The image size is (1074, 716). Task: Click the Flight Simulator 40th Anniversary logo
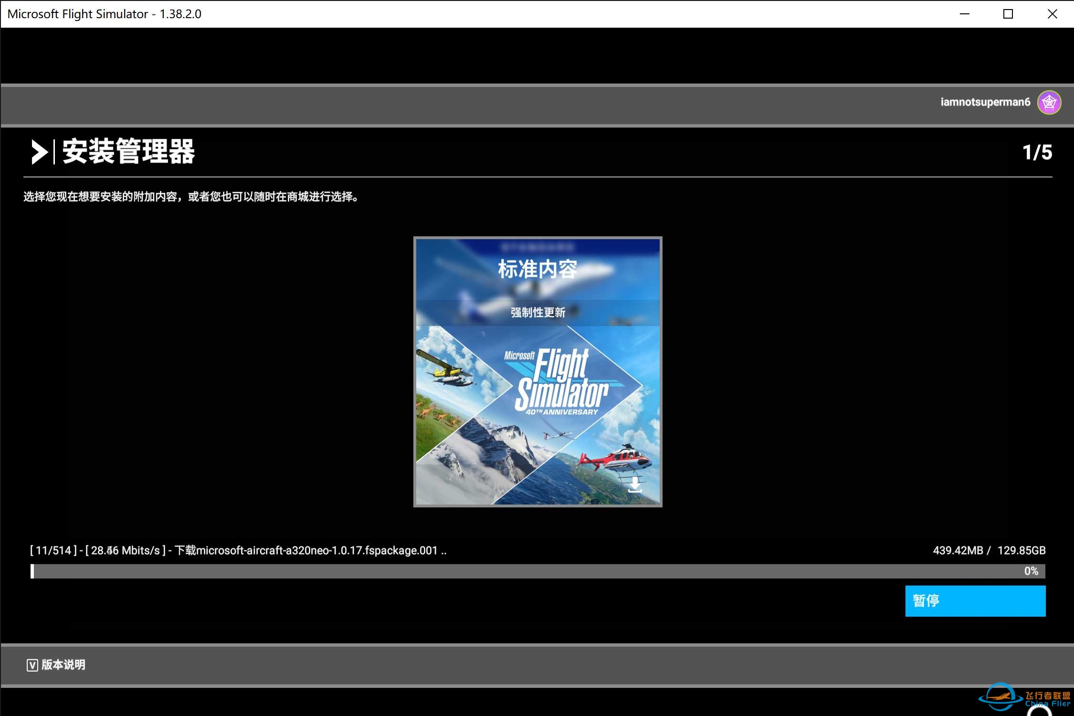coord(561,382)
